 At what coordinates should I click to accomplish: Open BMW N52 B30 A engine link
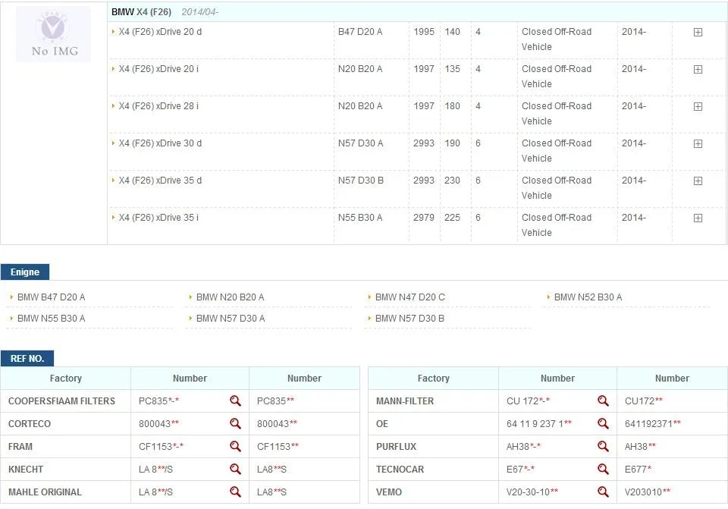pos(588,297)
